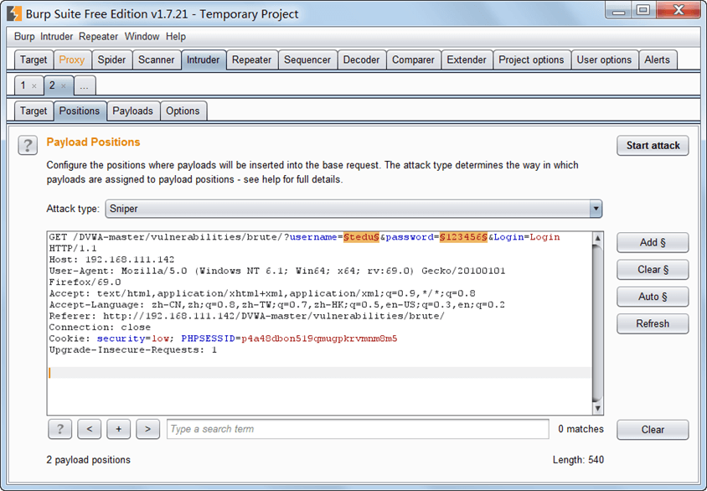Click the request editor scrollbar down arrow
This screenshot has width=707, height=491.
598,409
